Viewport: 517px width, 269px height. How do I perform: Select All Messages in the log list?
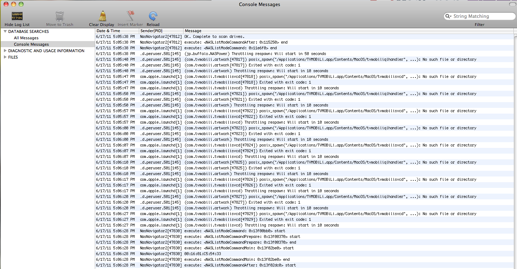point(26,38)
